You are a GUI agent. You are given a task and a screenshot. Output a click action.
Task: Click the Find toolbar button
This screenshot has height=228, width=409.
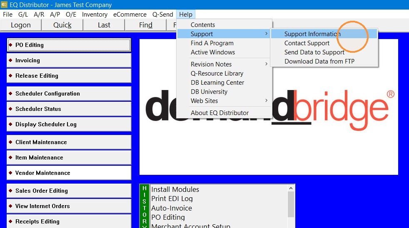click(x=145, y=25)
